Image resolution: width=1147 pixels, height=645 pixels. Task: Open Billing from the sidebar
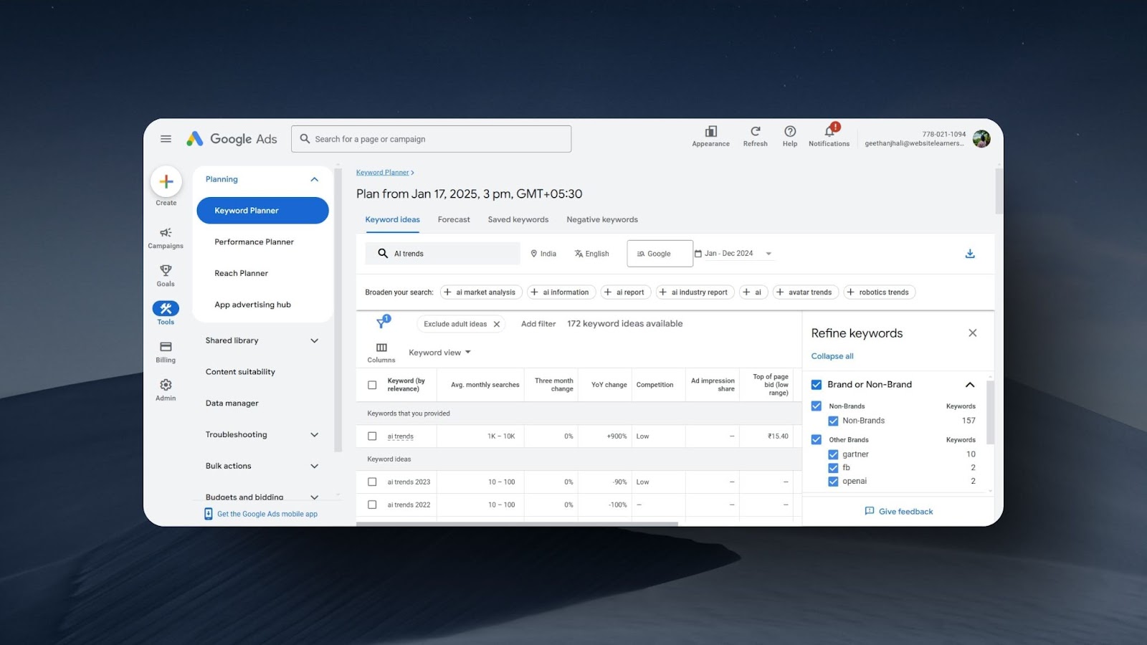[166, 352]
